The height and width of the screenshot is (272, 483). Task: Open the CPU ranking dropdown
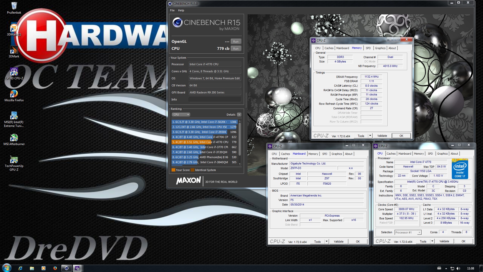(x=181, y=115)
